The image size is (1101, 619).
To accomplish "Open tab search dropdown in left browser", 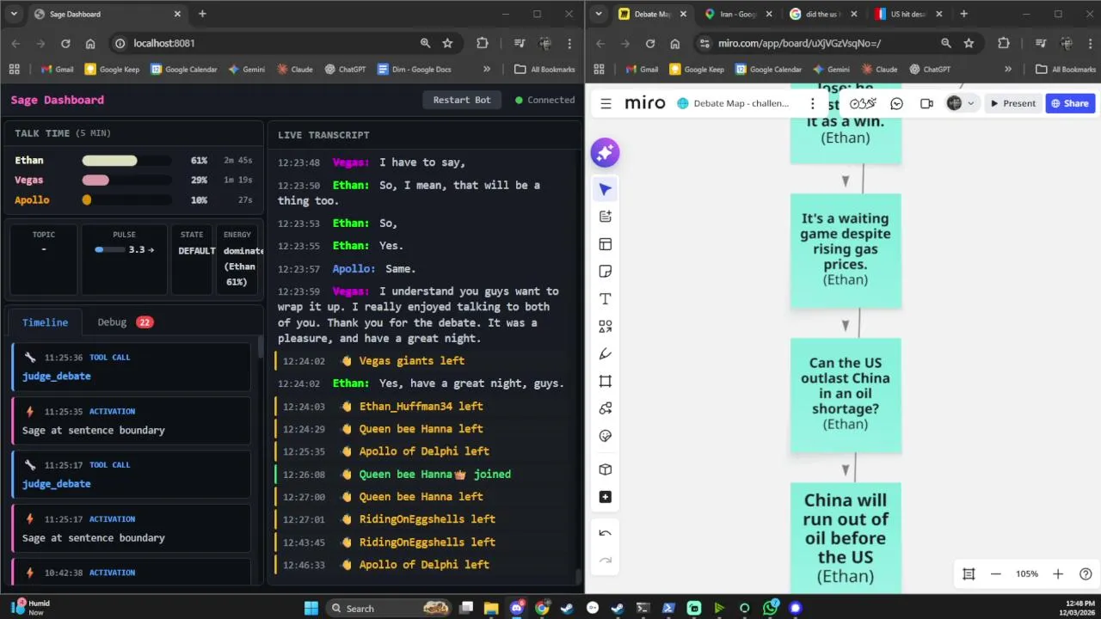I will 14,14.
